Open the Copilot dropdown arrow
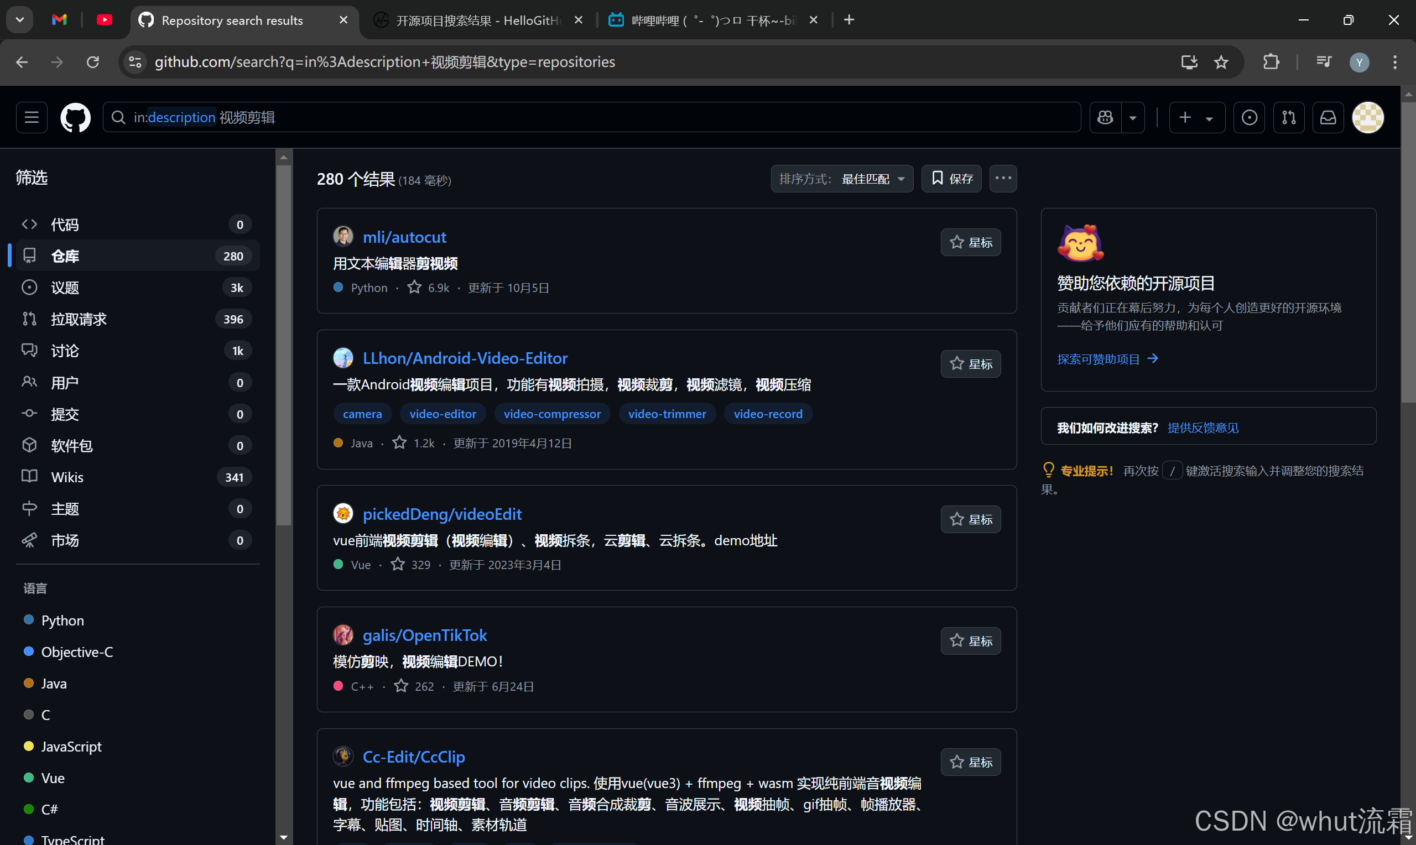 [x=1132, y=117]
